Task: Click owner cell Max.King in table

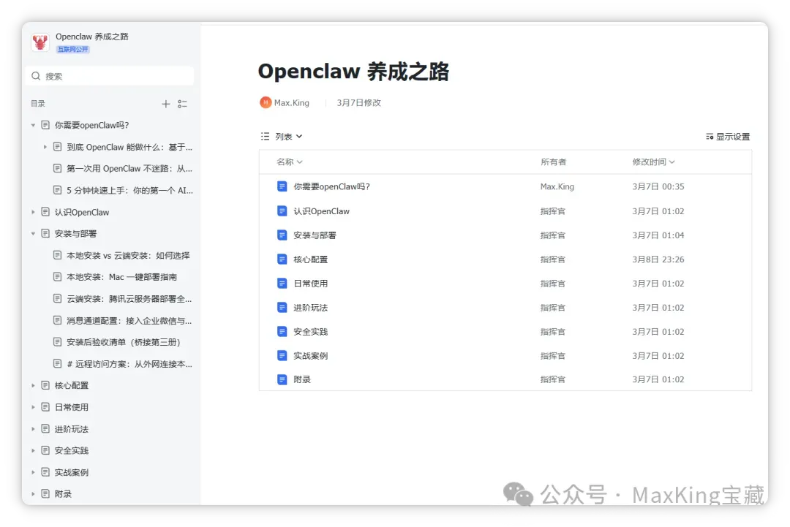Action: pyautogui.click(x=557, y=186)
